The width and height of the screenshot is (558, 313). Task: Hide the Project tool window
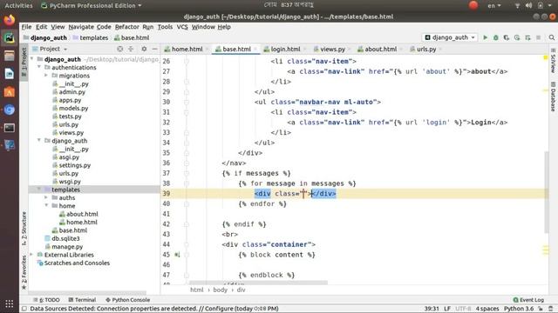point(154,49)
